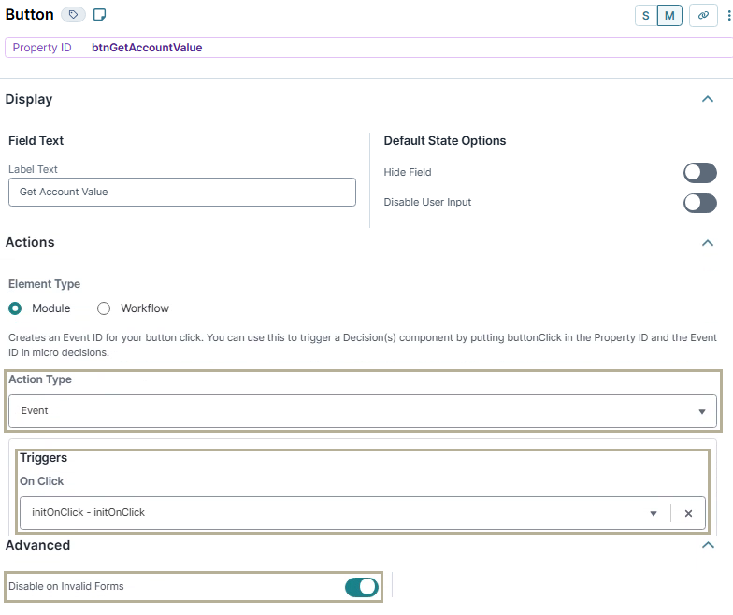The image size is (733, 615).
Task: Click the tag icon next to Button
Action: click(73, 15)
